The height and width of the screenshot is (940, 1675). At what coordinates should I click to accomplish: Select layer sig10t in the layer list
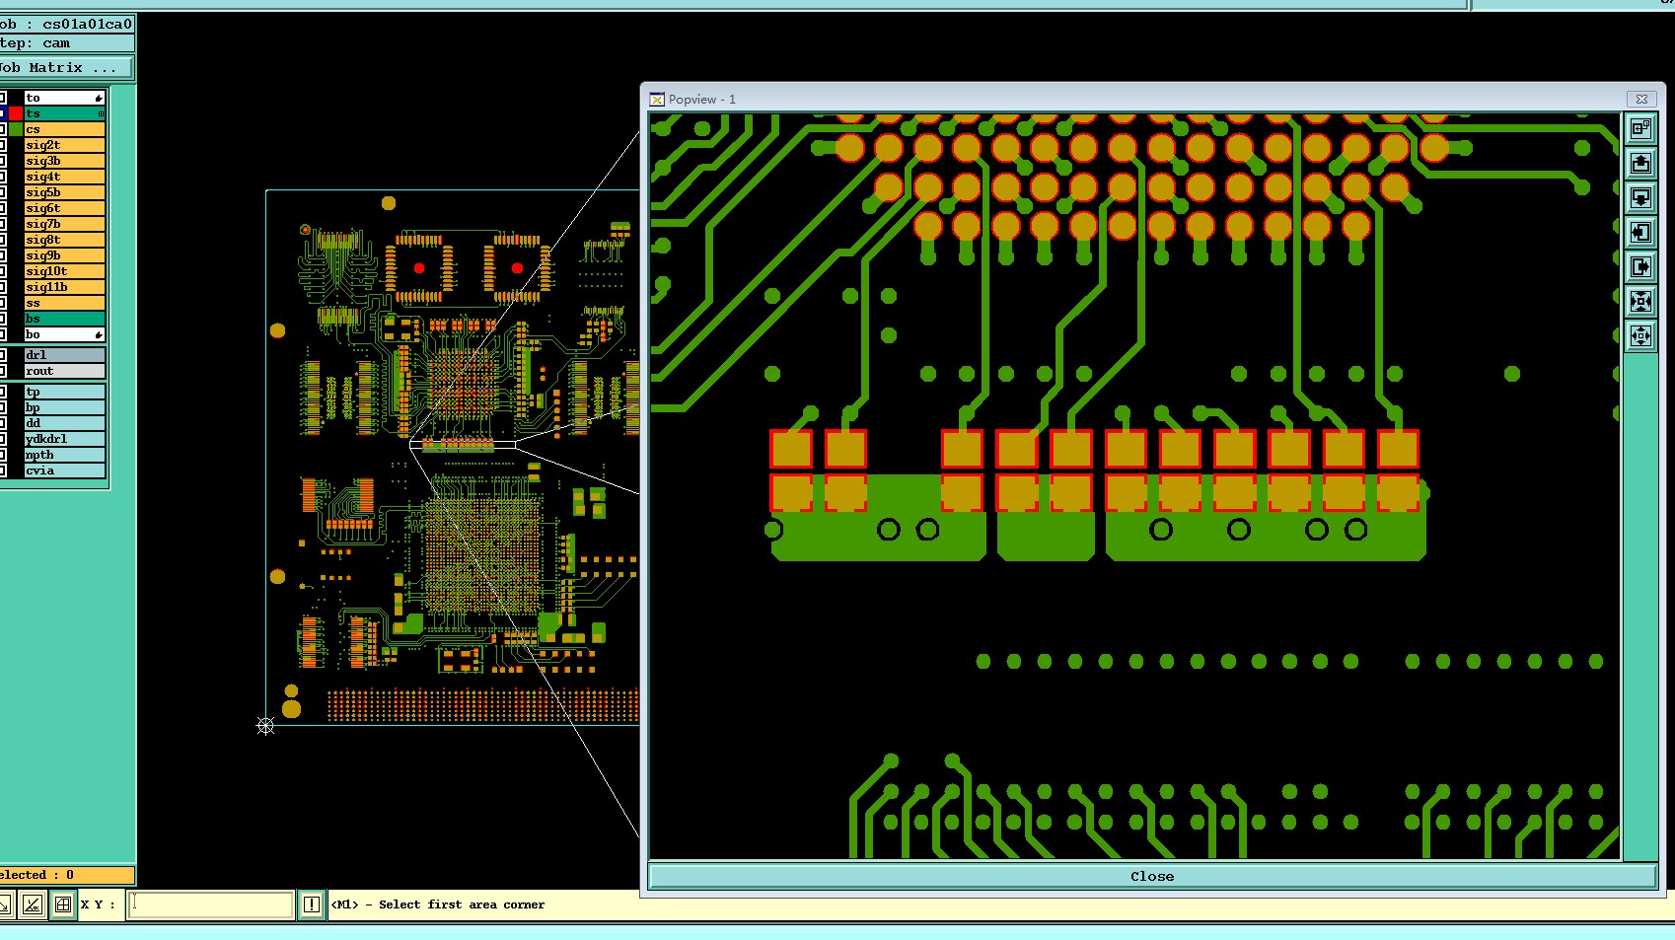(64, 271)
